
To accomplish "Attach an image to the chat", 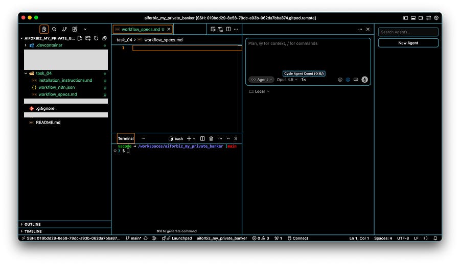I will (356, 80).
